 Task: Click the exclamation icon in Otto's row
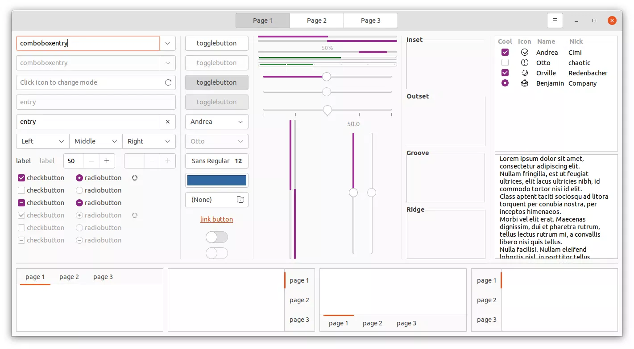click(x=525, y=63)
